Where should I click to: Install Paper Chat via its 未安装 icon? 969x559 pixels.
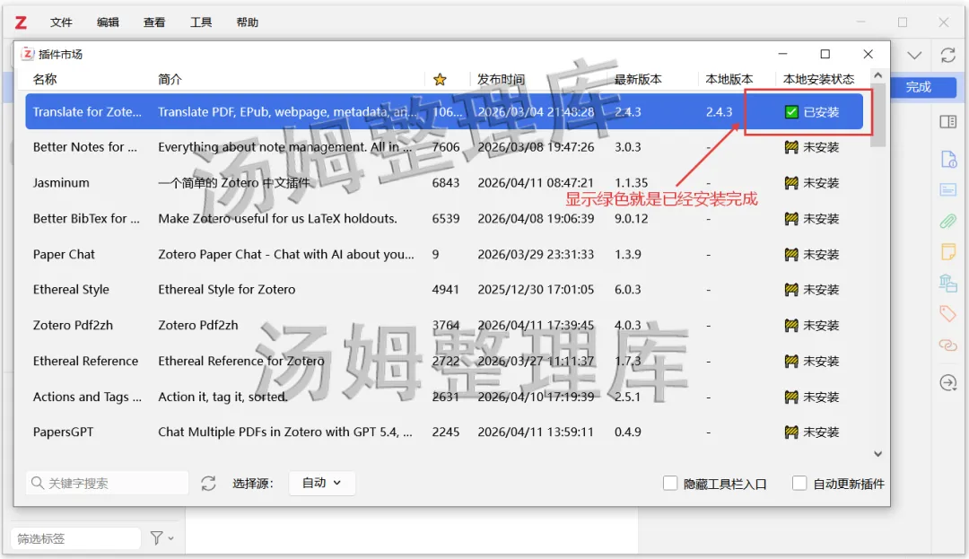[791, 255]
